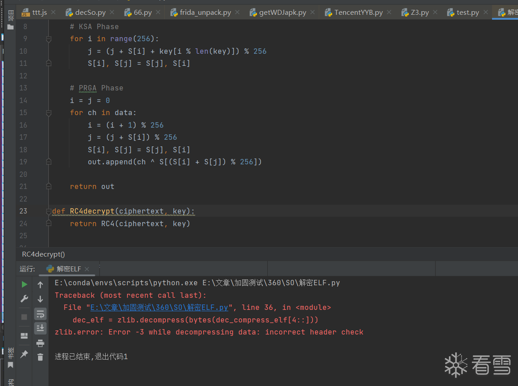Click the up arrow in run console
This screenshot has height=386, width=518.
click(40, 284)
